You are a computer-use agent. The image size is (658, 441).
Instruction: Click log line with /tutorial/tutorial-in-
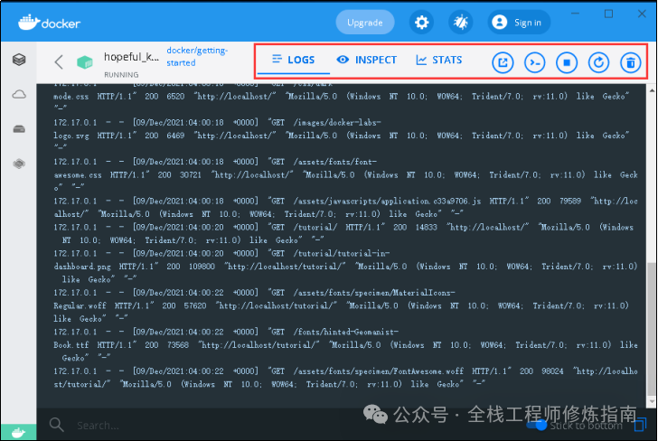(x=345, y=266)
